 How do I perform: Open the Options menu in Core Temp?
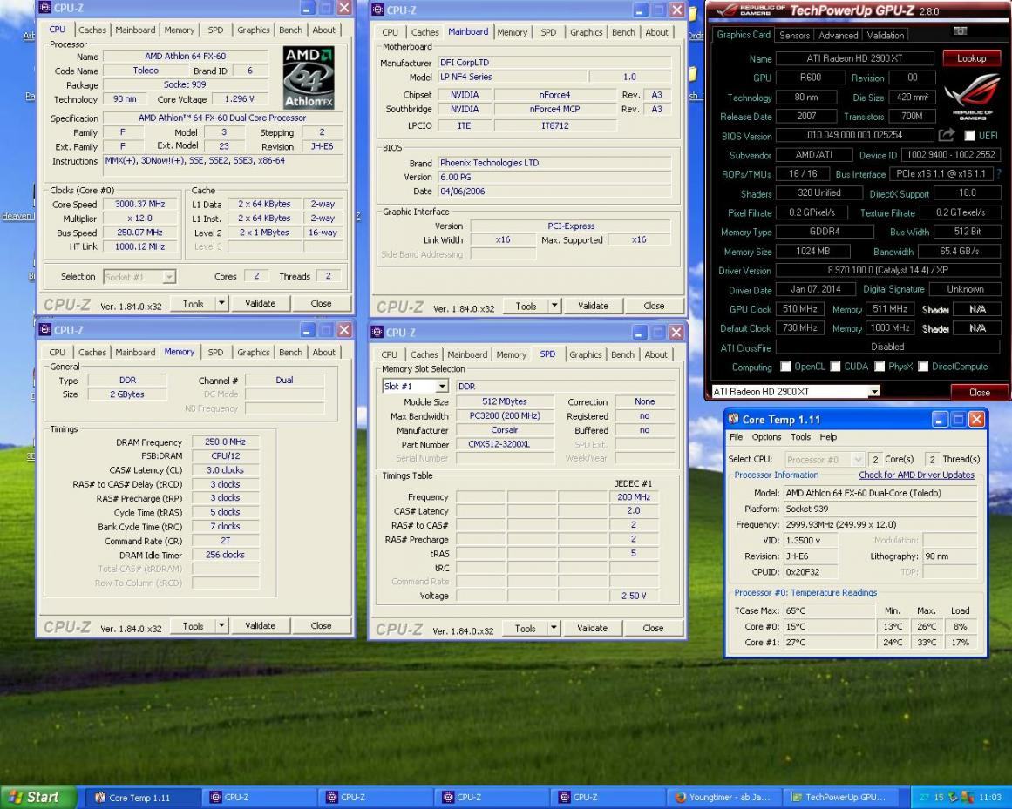tap(766, 436)
